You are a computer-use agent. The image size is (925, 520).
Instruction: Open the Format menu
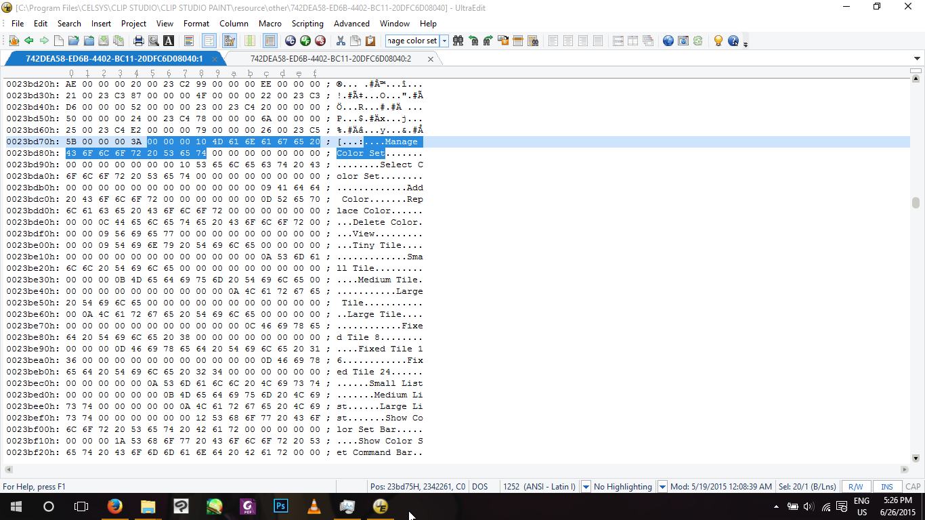[x=196, y=23]
